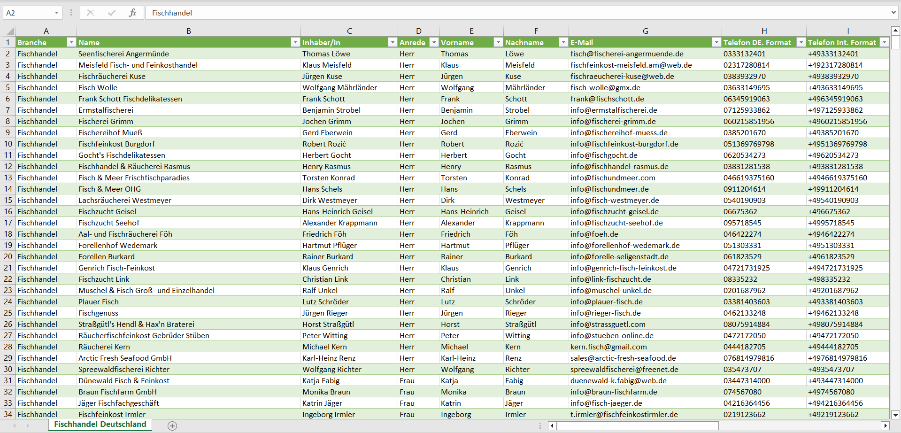Click cell Forellenhof Wedemark
The width and height of the screenshot is (901, 433).
(189, 245)
